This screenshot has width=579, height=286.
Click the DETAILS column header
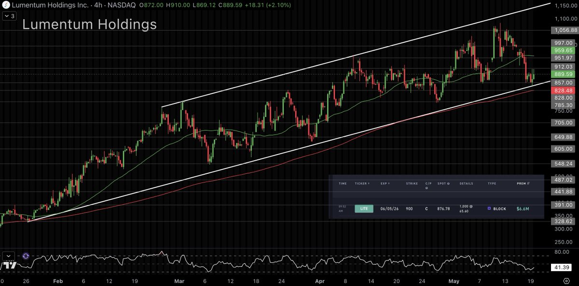466,183
